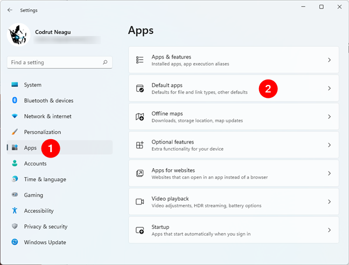The image size is (349, 265).
Task: Click the Time & language globe icon
Action: pyautogui.click(x=15, y=179)
